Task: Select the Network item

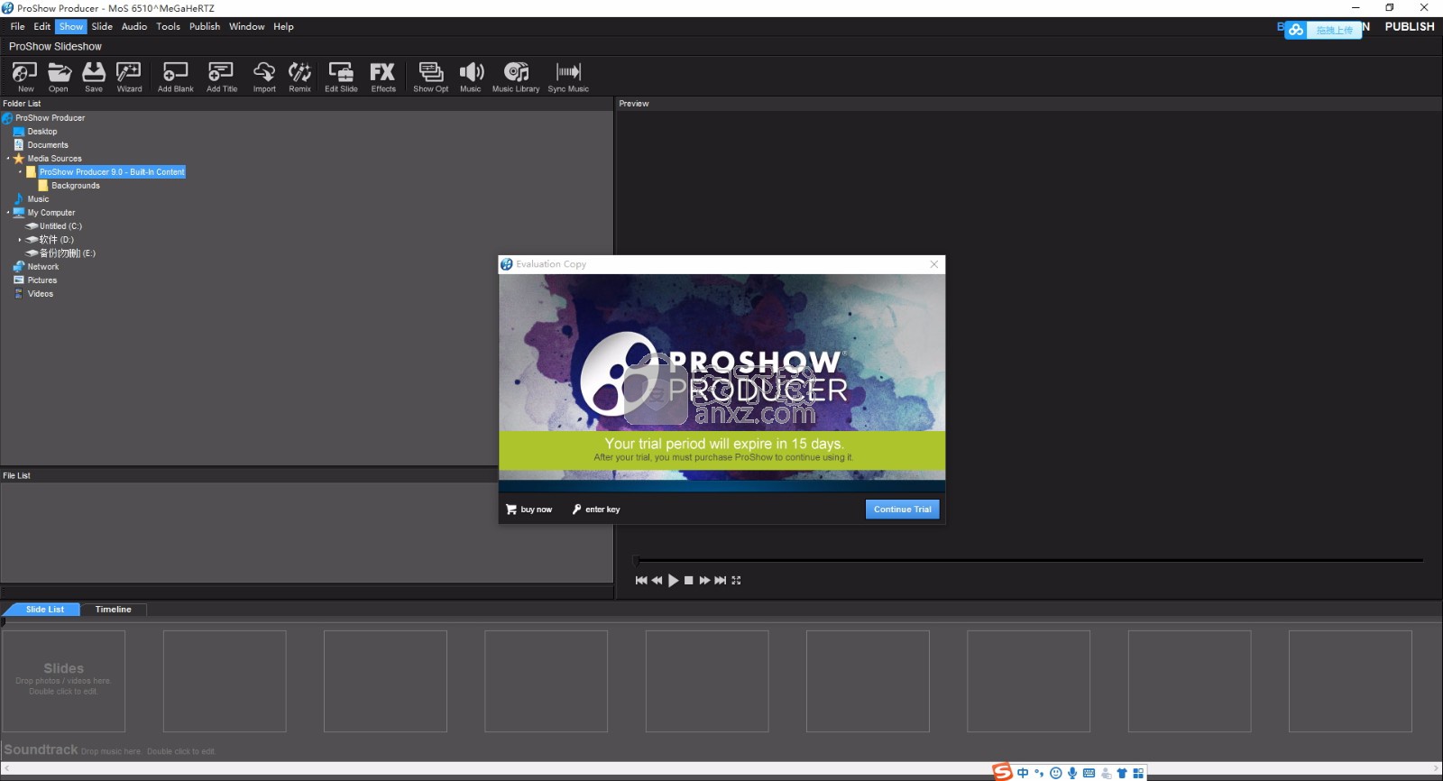Action: (36, 267)
